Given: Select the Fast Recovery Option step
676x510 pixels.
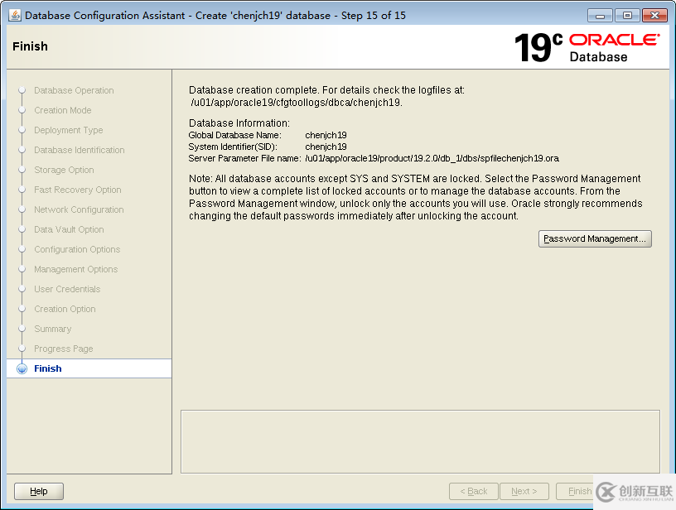Looking at the screenshot, I should click(x=78, y=190).
